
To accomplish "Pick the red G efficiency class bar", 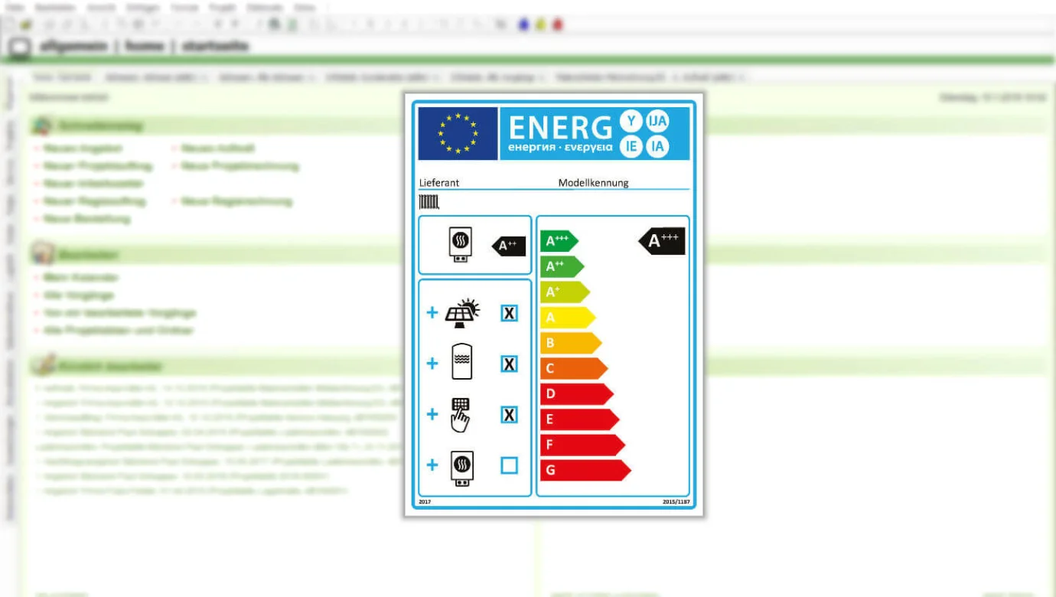I will pyautogui.click(x=584, y=470).
